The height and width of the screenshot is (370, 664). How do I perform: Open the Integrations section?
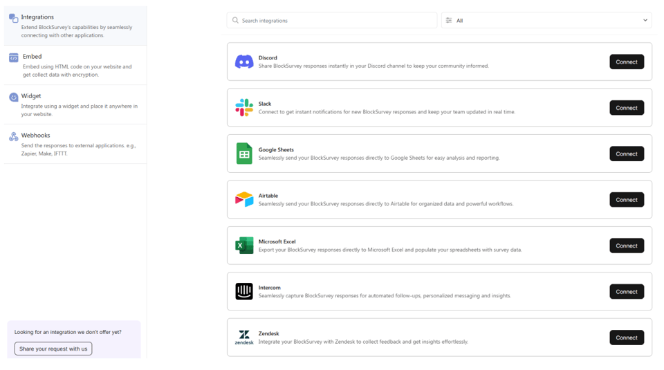pyautogui.click(x=75, y=26)
